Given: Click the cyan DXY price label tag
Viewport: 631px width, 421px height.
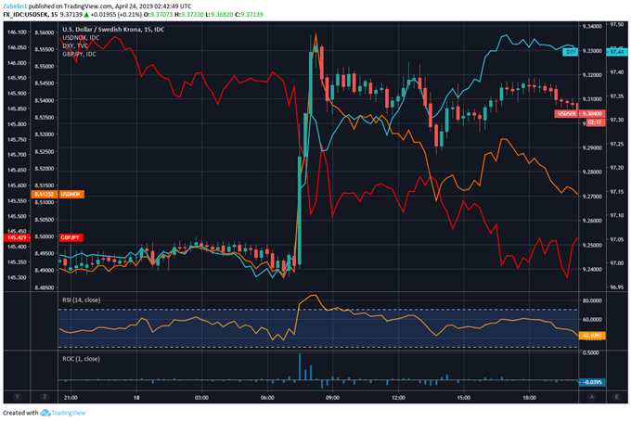Looking at the screenshot, I should (x=571, y=52).
